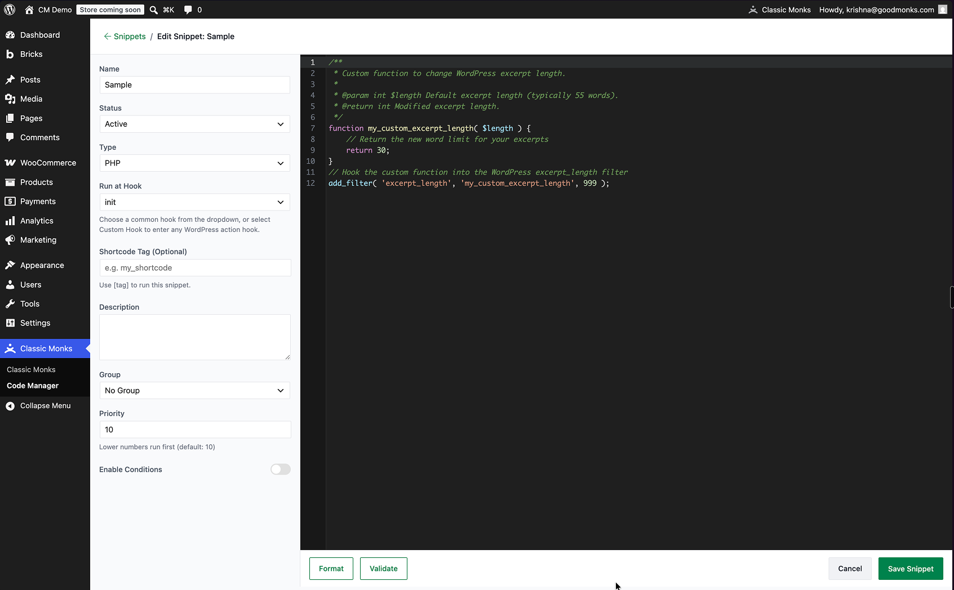Click the Analytics bar chart icon
The width and height of the screenshot is (954, 590).
(x=10, y=221)
